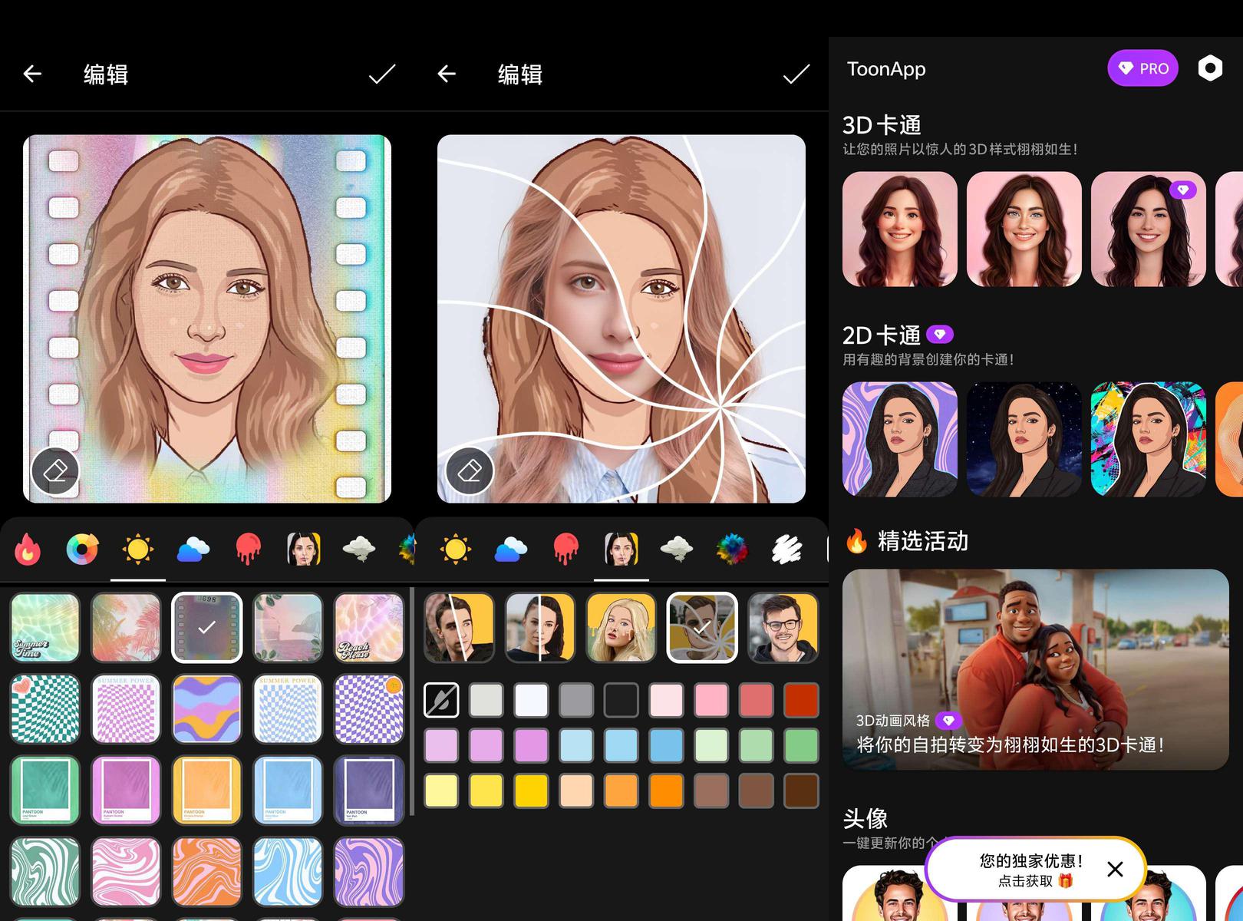Select the portrait split category in left panel

click(304, 549)
